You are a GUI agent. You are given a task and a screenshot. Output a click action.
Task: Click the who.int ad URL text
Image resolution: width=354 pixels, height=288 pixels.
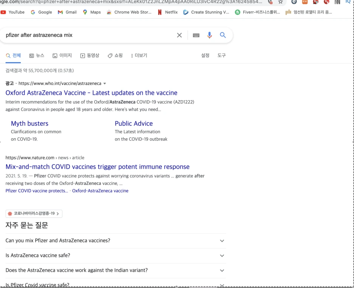(x=60, y=83)
